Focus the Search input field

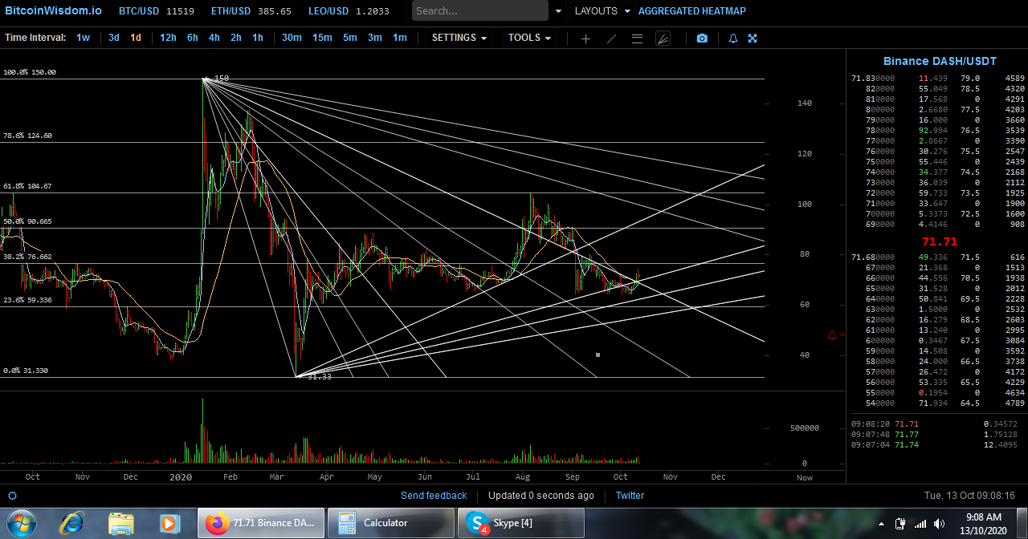coord(480,11)
